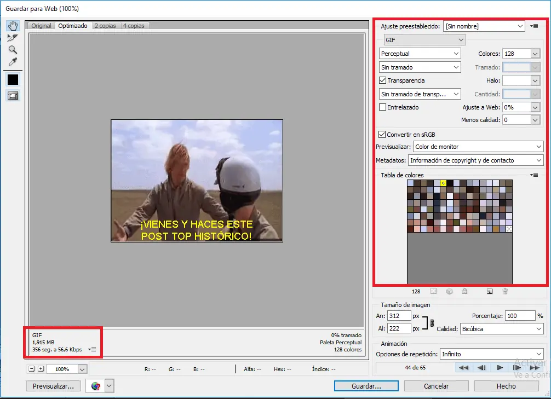Enable the Entrelazado option
This screenshot has height=399, width=551.
[x=382, y=107]
